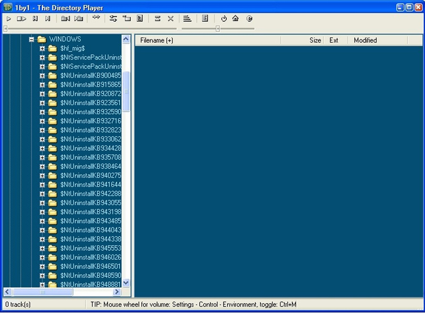The height and width of the screenshot is (313, 425).
Task: Sort by the Size column header
Action: (x=302, y=40)
